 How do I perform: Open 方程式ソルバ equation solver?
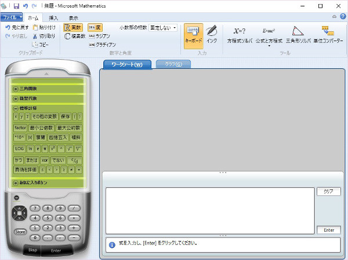pos(240,35)
